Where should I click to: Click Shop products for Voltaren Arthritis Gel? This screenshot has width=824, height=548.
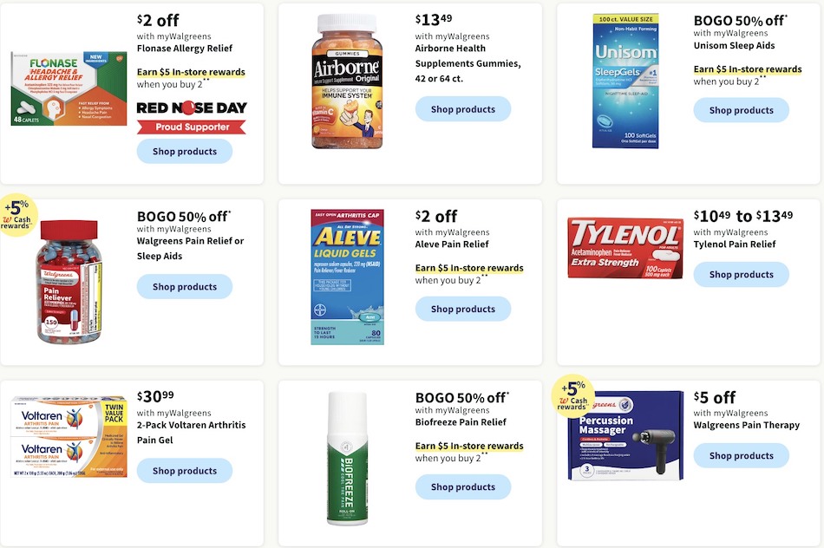(185, 471)
